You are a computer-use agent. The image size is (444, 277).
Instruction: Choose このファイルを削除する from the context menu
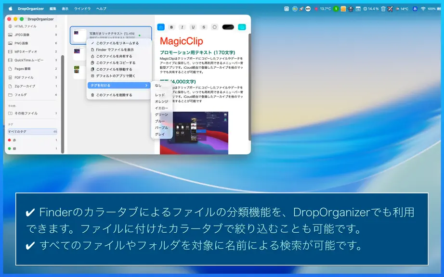119,95
